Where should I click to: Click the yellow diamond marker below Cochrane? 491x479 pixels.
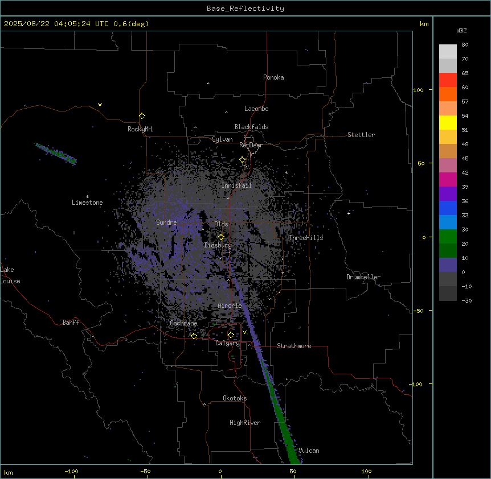194,336
